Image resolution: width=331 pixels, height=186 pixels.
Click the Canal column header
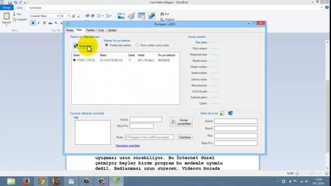(131, 55)
